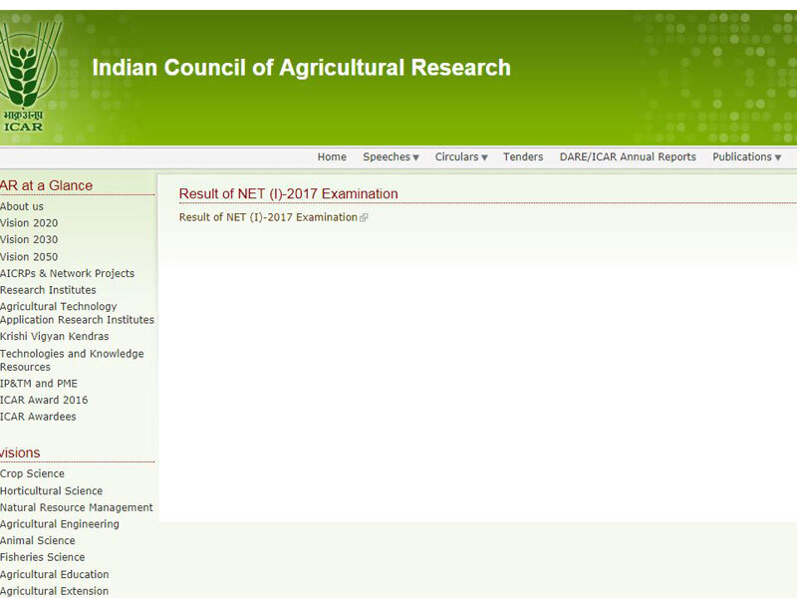
Task: Open DARE/ICAR Annual Reports menu
Action: point(628,156)
